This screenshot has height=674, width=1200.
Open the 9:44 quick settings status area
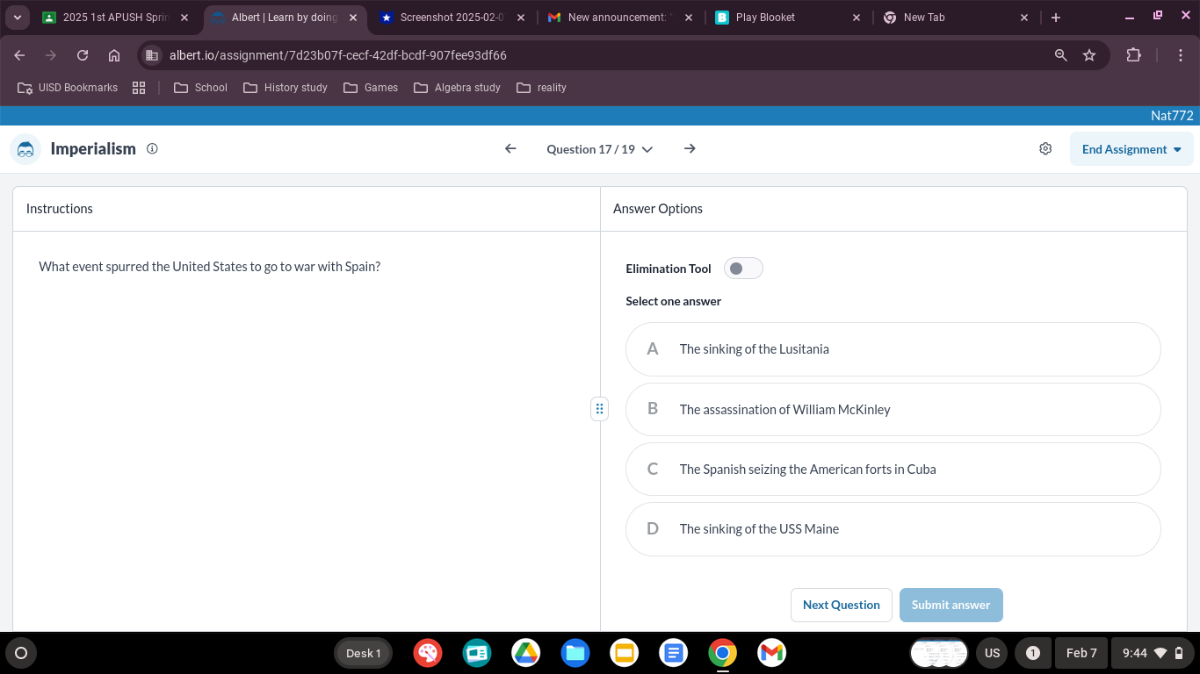pos(1153,653)
